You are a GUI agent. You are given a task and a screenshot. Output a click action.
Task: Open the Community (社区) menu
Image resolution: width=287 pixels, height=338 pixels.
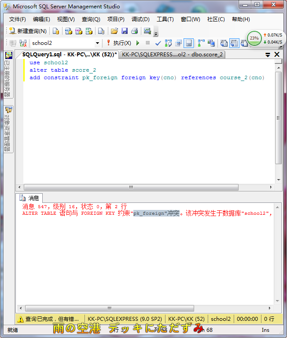tap(216, 19)
